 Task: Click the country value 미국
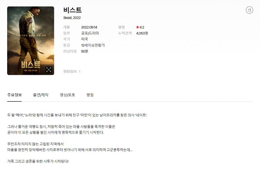click(84, 39)
